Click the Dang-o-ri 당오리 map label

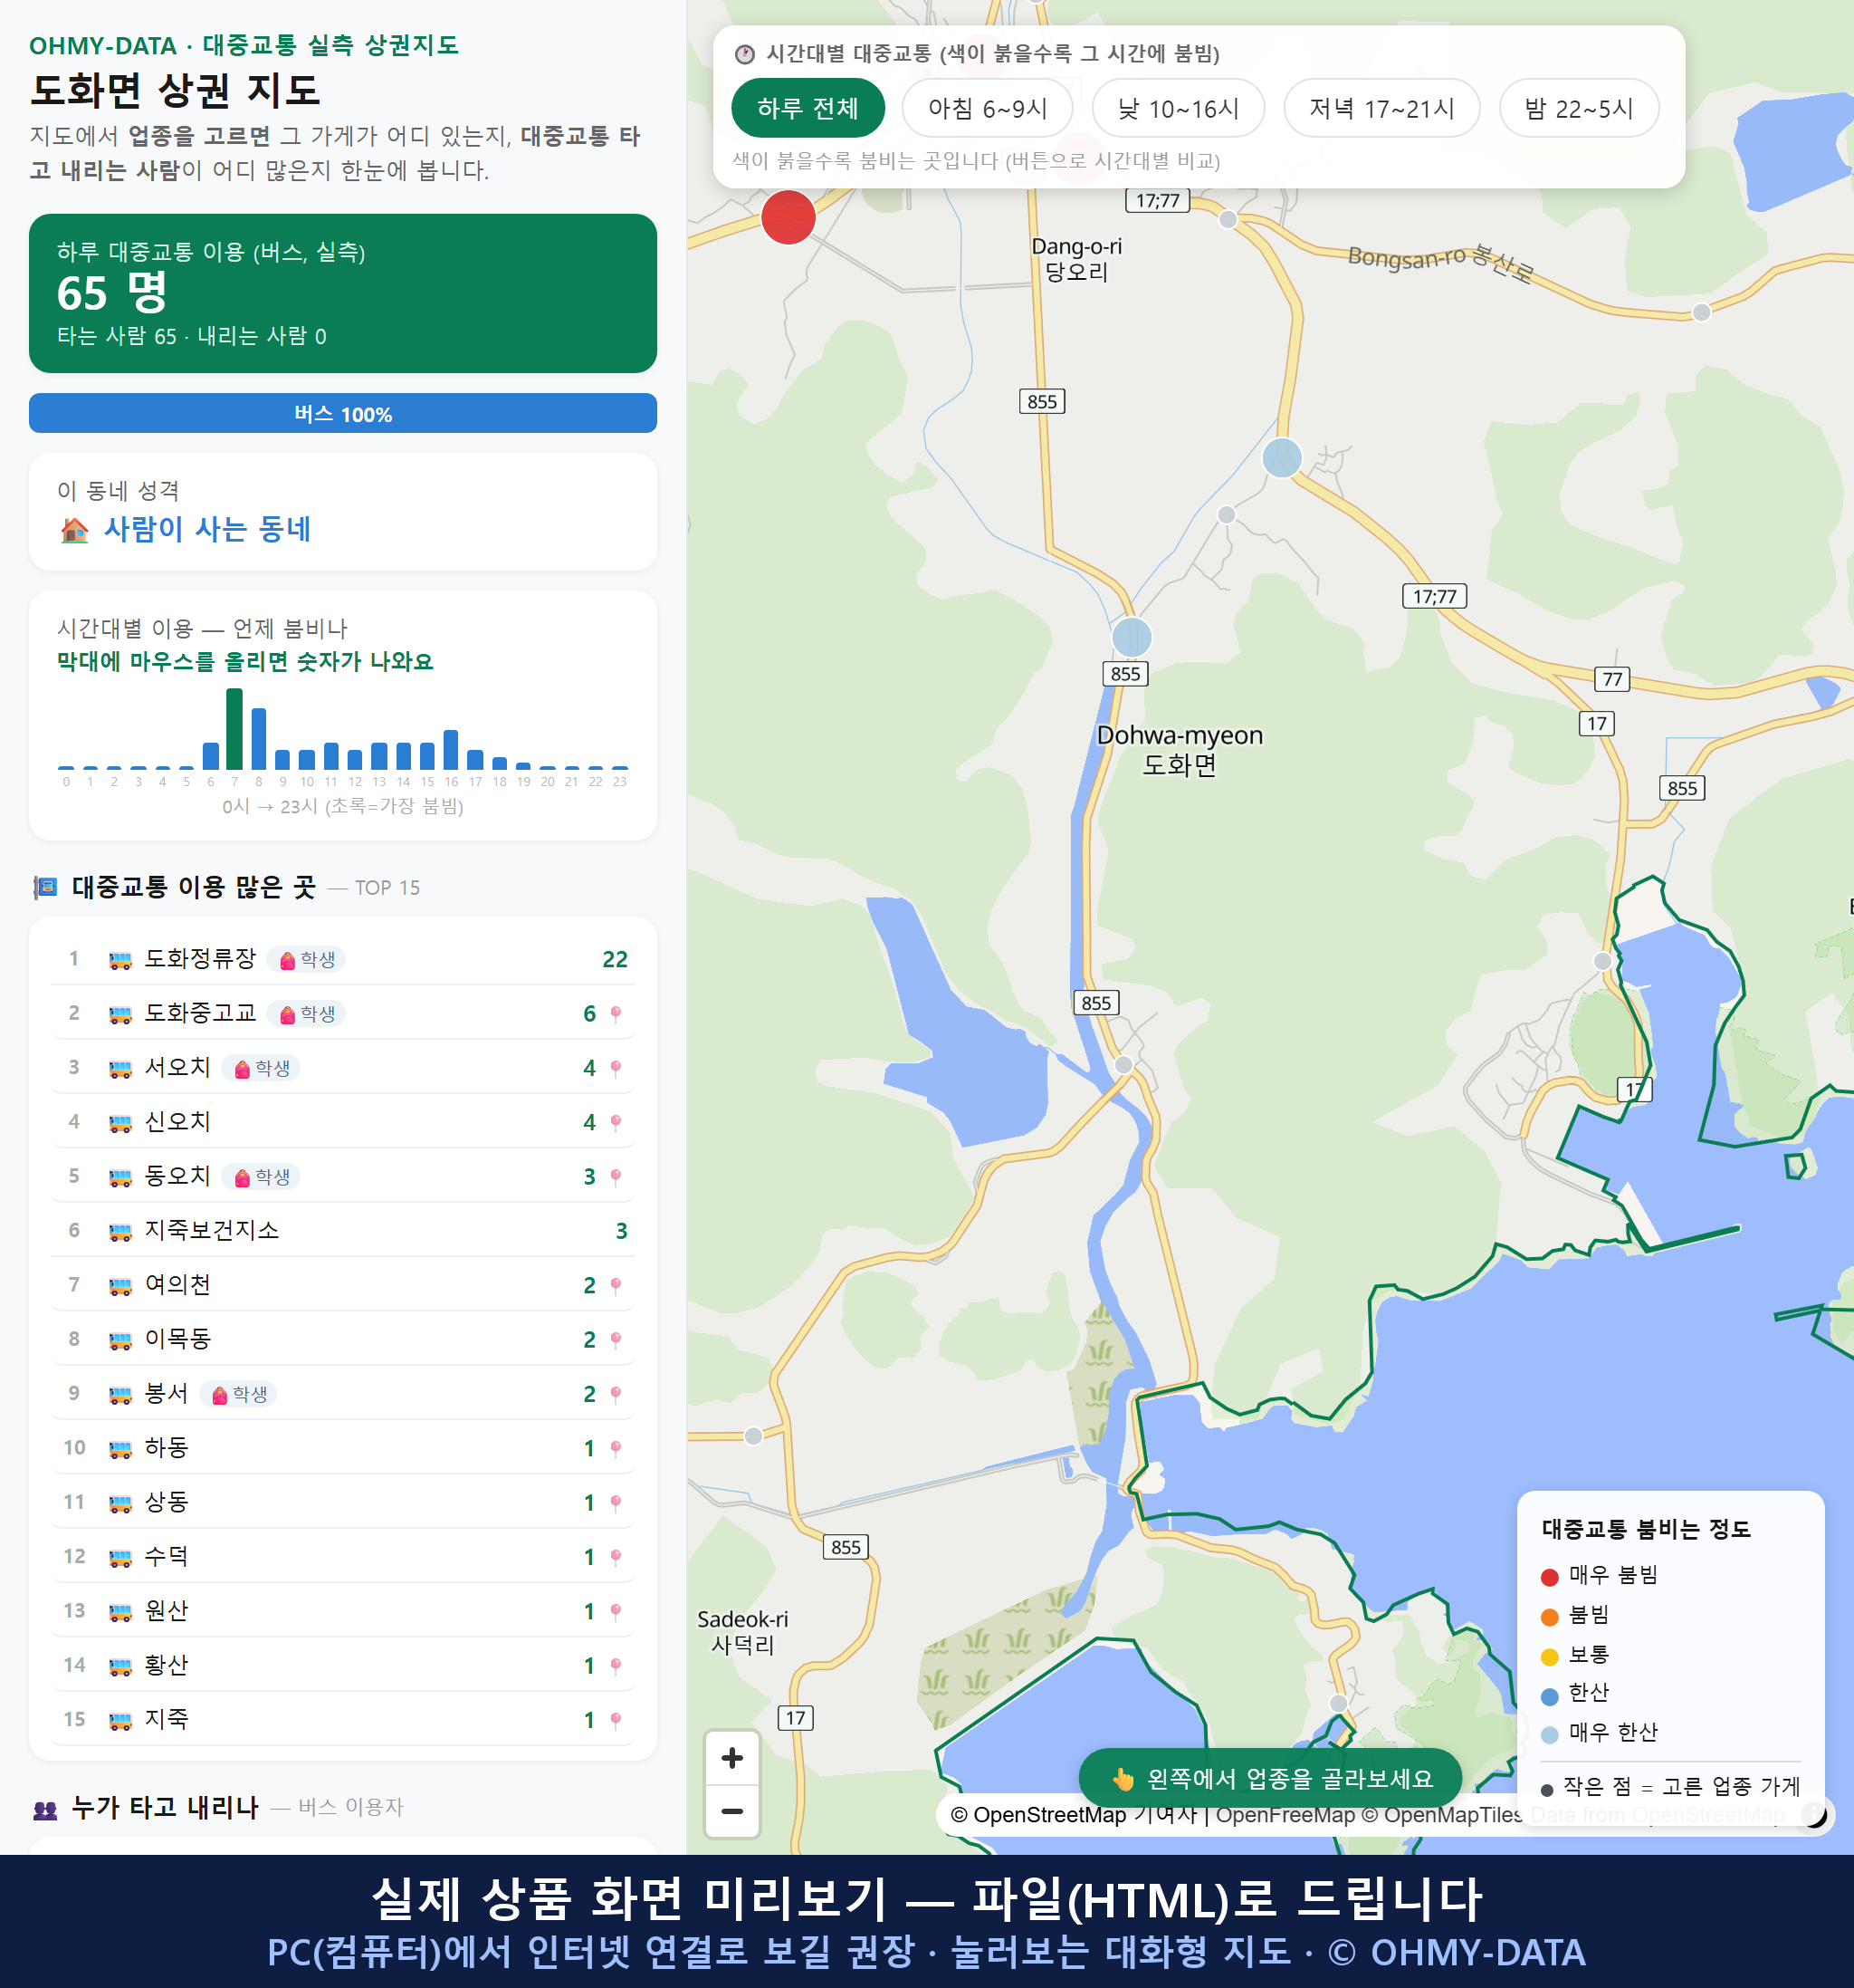point(1076,259)
